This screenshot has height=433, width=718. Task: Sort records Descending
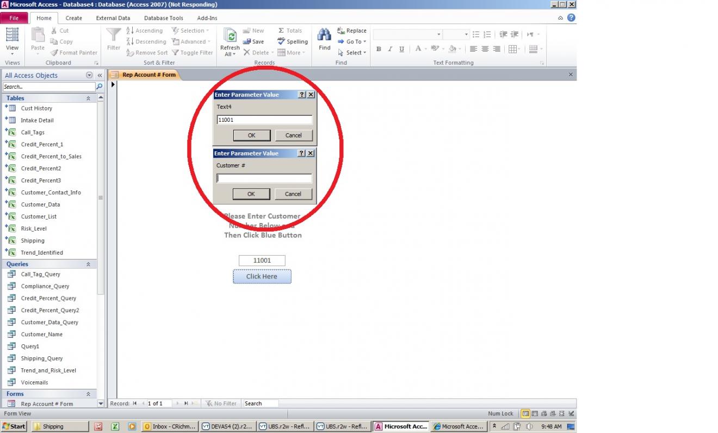pyautogui.click(x=146, y=41)
